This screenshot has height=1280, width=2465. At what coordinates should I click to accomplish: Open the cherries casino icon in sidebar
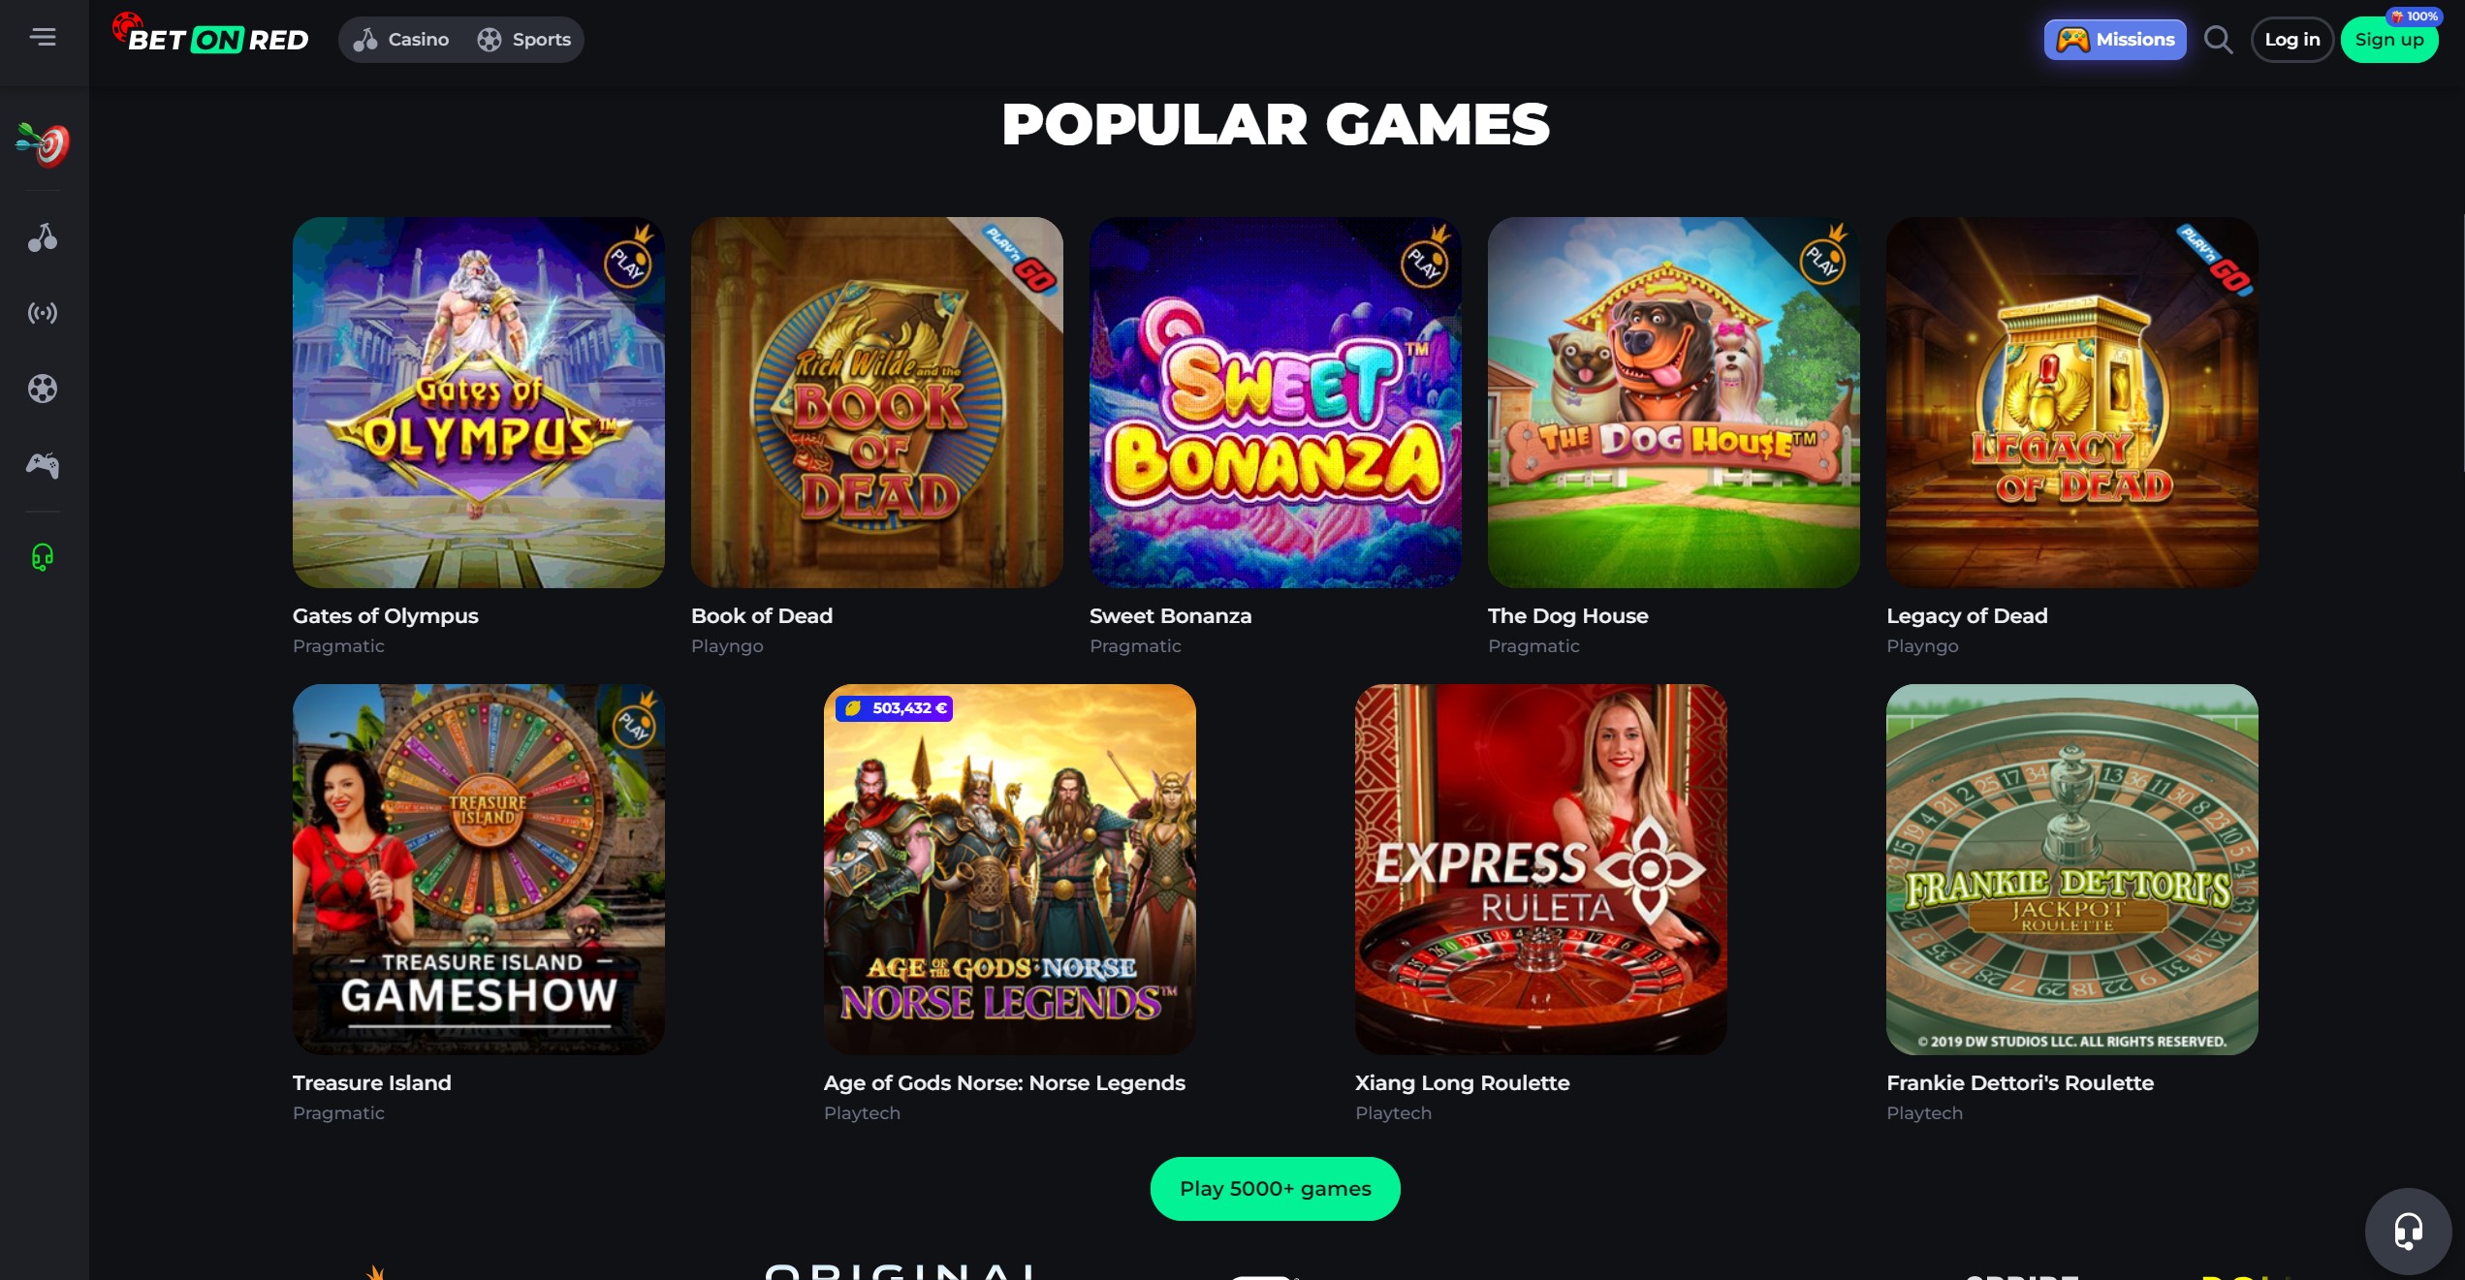coord(43,237)
